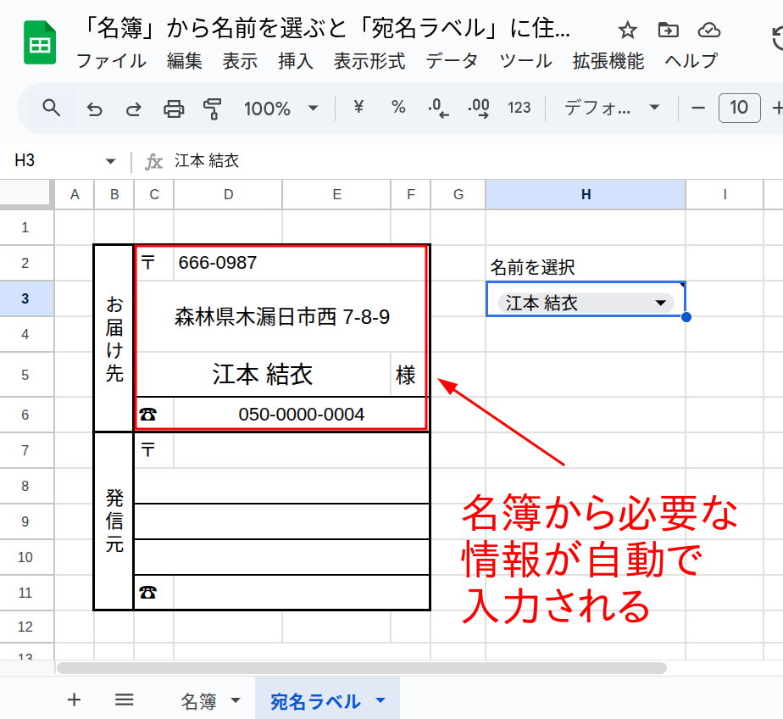Screen dimensions: 783x719
Task: Open the print dialog
Action: 173,108
